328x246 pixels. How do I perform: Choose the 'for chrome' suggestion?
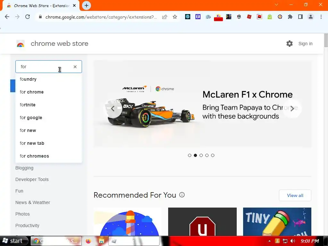[x=49, y=92]
